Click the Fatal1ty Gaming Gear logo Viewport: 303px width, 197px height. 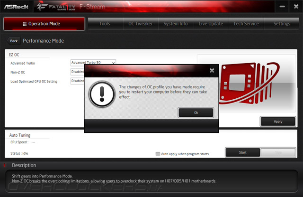[56, 7]
